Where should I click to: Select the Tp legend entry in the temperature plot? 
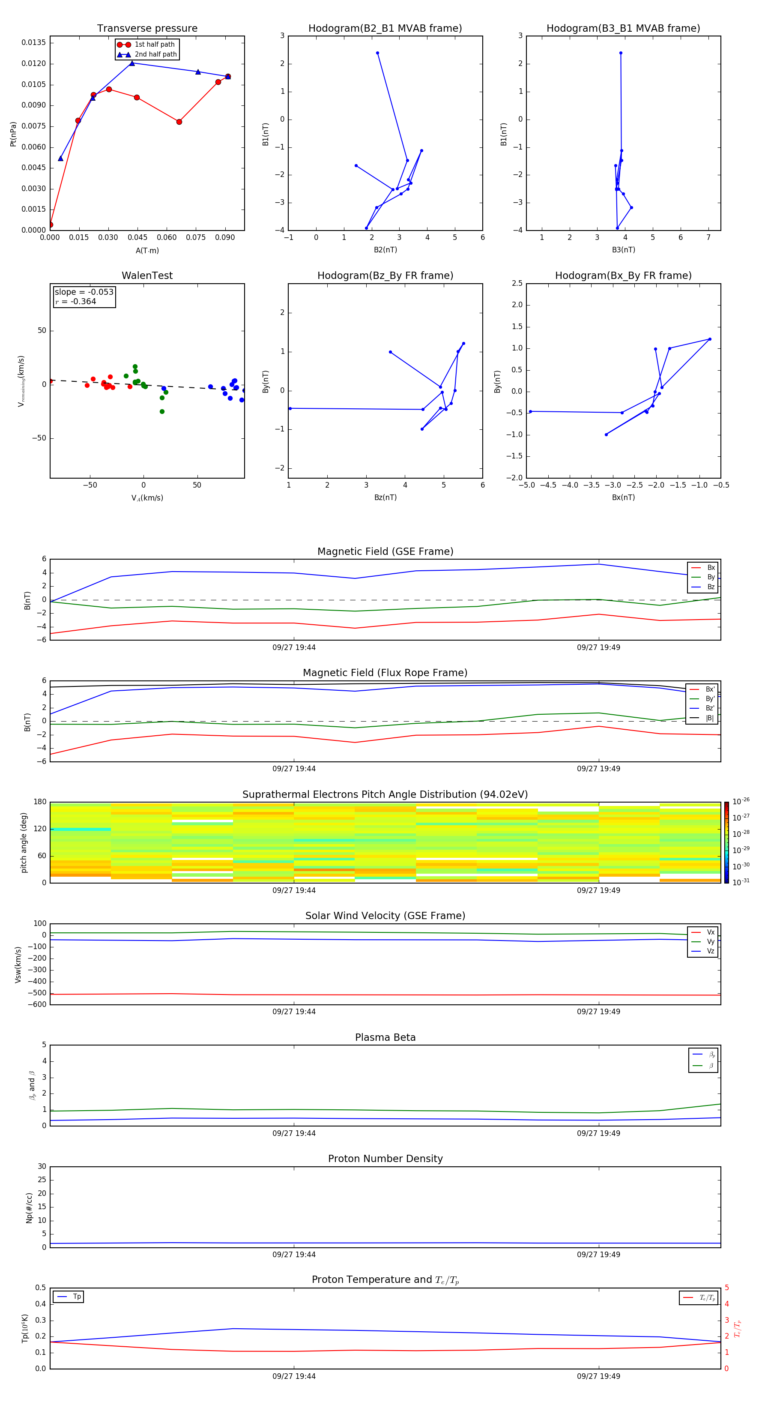point(69,1297)
